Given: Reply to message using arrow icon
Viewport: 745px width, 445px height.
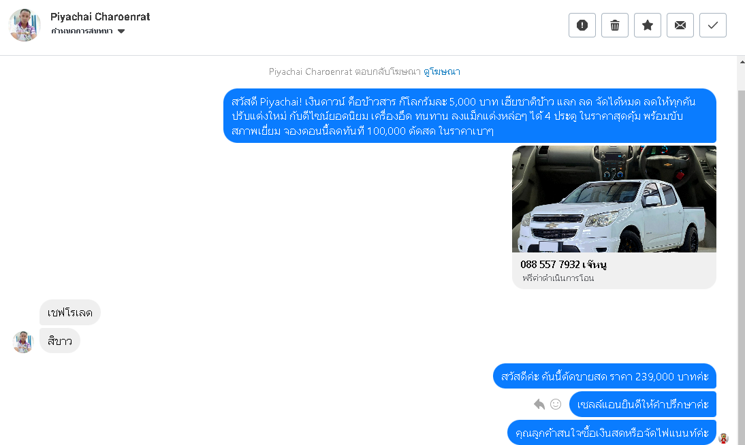Looking at the screenshot, I should tap(539, 404).
